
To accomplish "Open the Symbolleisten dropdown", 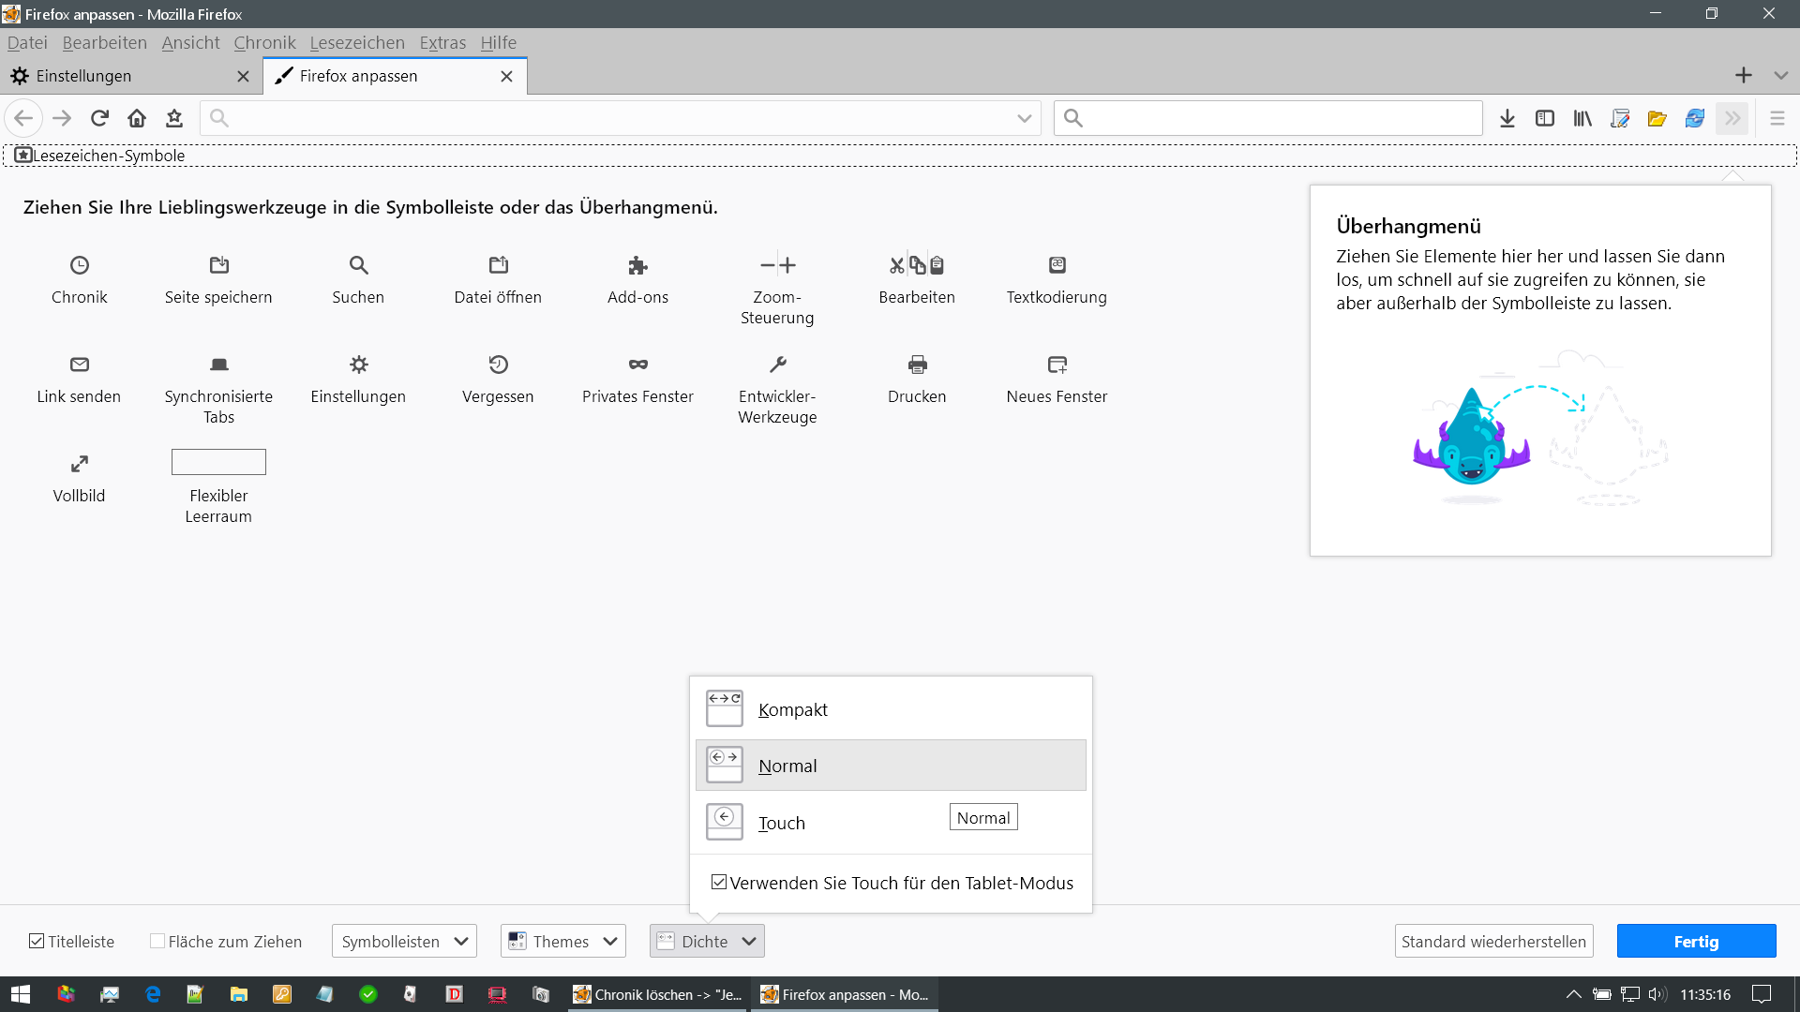I will [404, 941].
